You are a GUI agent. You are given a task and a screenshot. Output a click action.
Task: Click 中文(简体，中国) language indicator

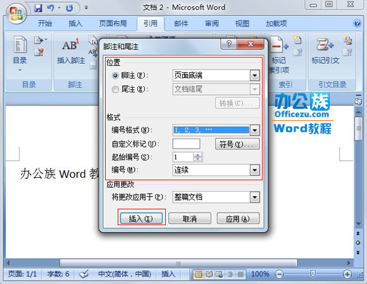click(x=125, y=274)
